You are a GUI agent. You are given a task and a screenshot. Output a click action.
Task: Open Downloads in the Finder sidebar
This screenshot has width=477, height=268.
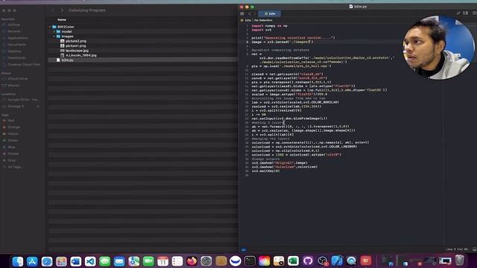coord(16,58)
